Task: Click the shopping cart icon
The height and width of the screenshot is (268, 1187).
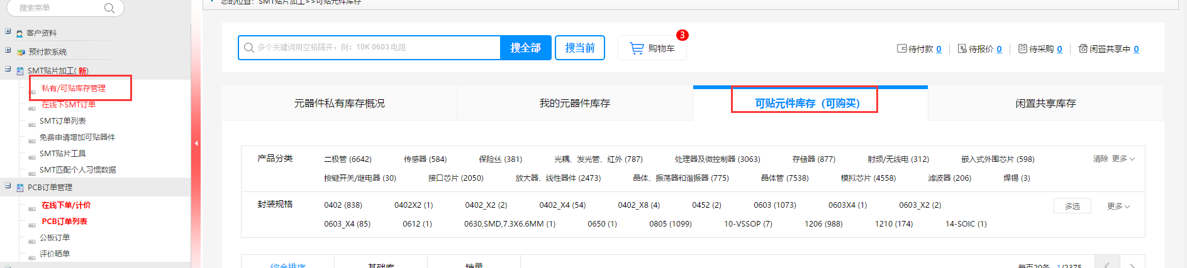Action: tap(637, 48)
